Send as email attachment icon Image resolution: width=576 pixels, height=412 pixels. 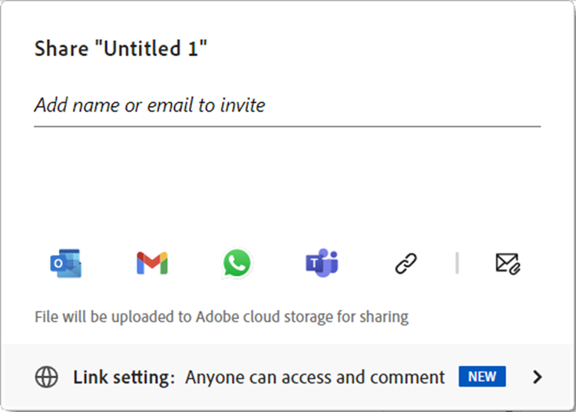[508, 264]
